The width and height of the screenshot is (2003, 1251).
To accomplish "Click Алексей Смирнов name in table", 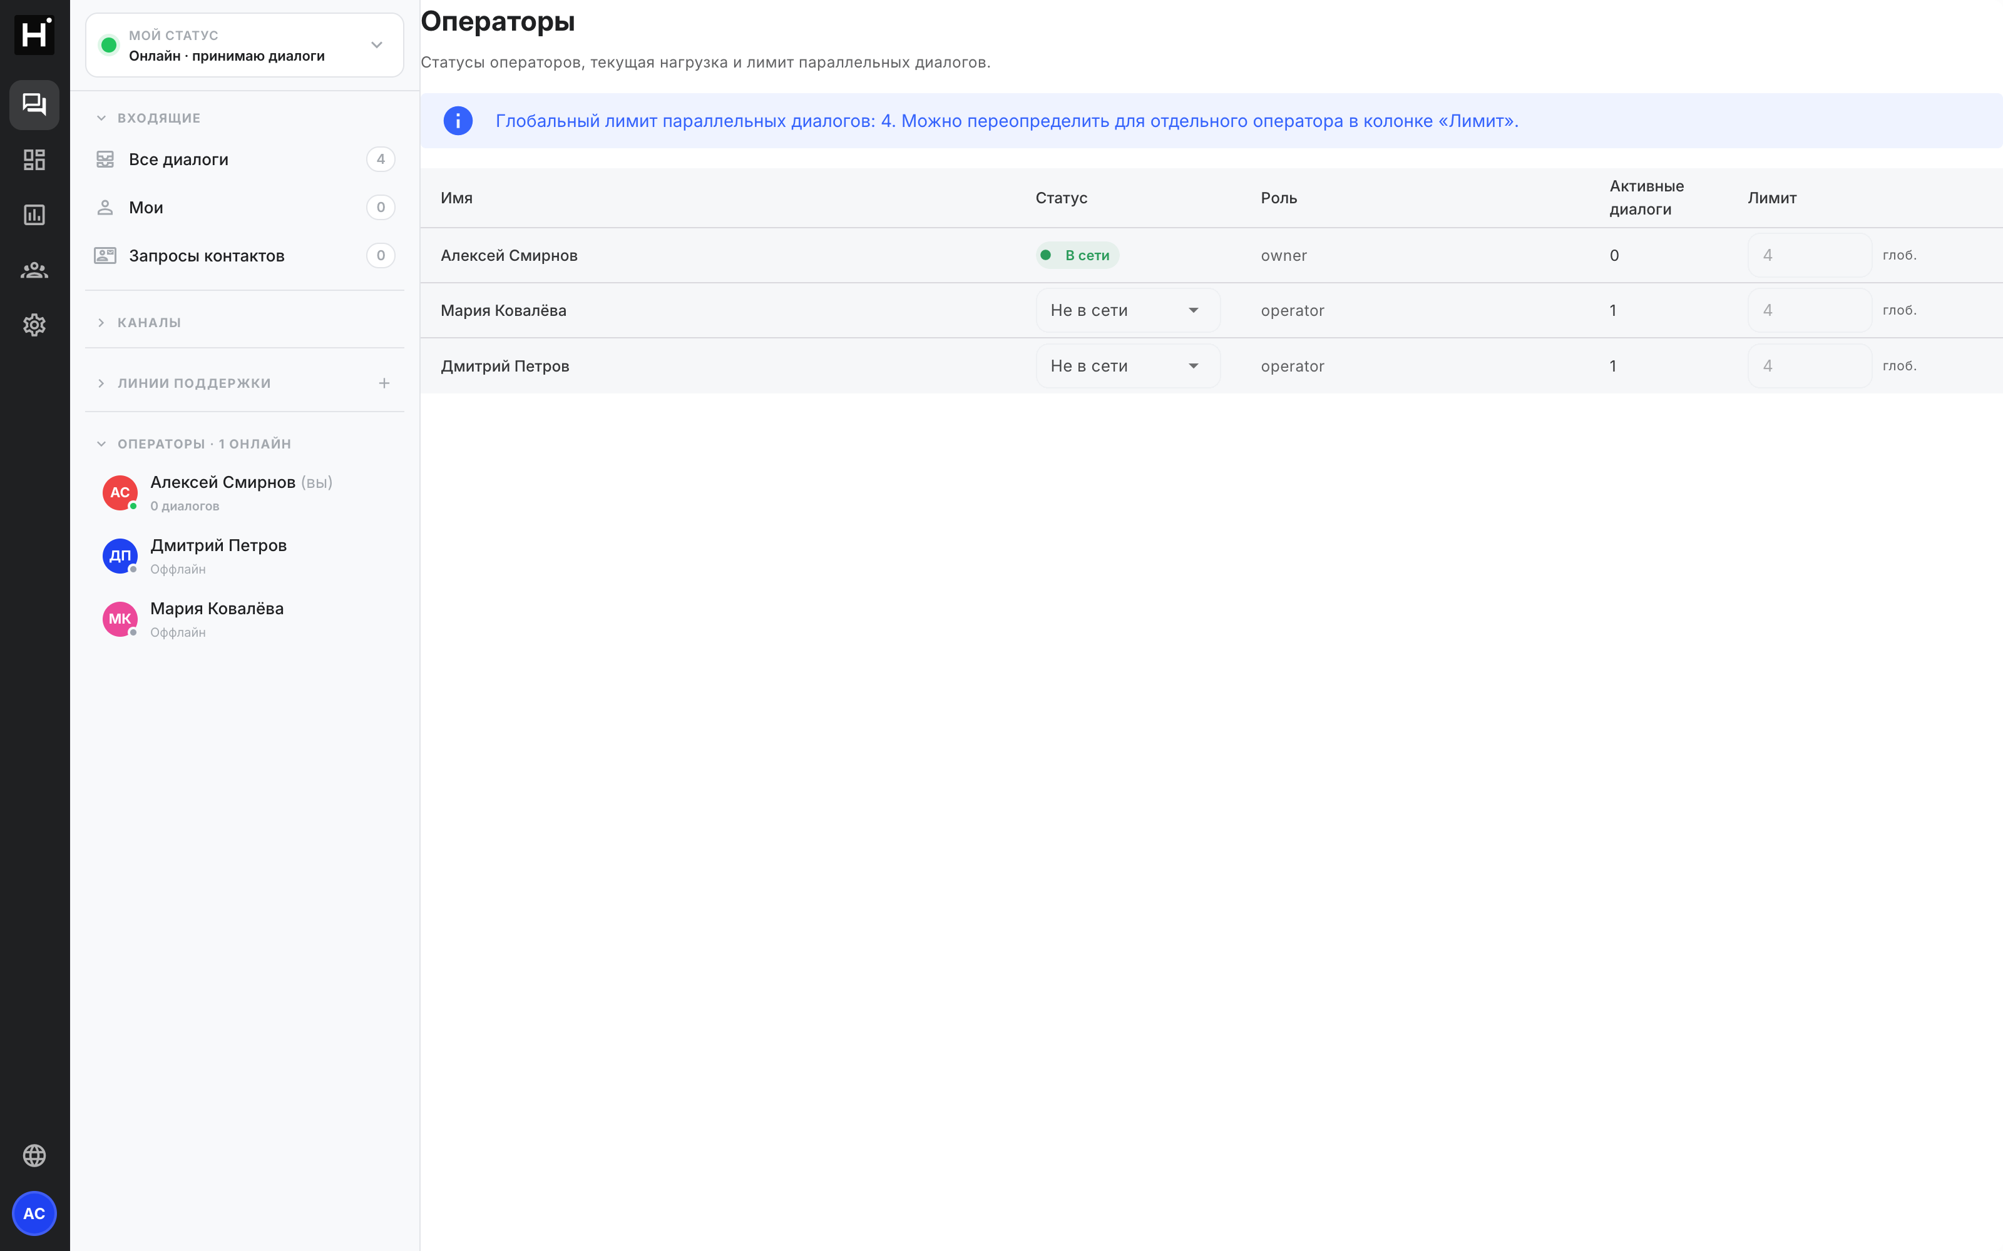I will [x=509, y=255].
